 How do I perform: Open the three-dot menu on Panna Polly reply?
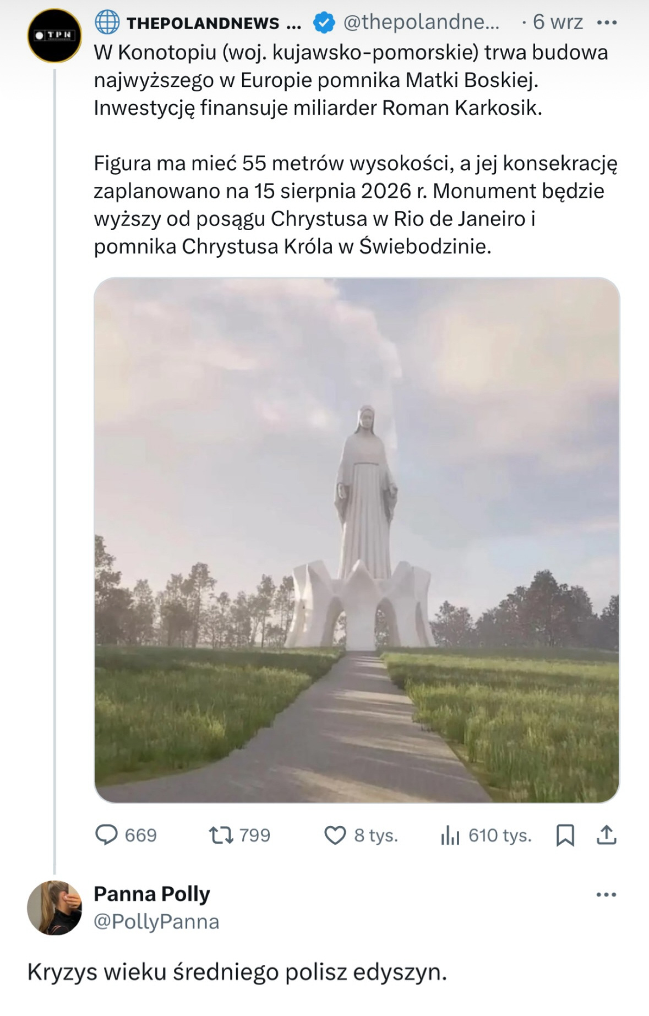tap(606, 894)
